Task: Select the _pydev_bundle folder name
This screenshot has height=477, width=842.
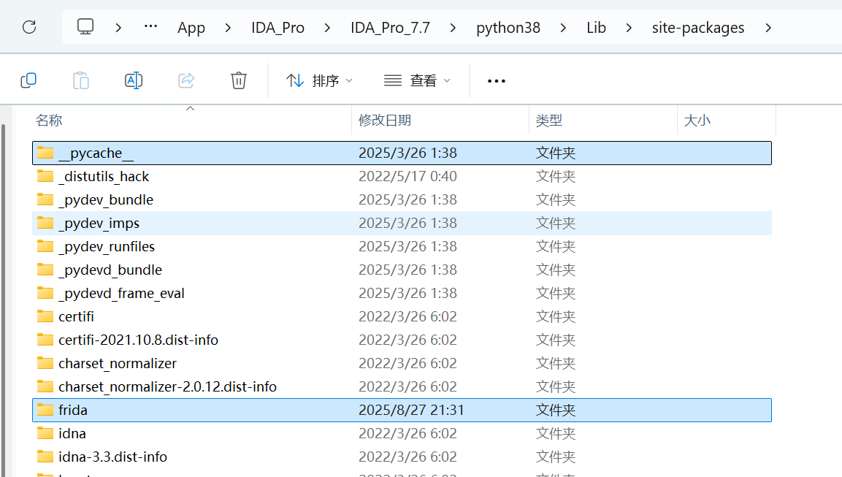Action: pyautogui.click(x=106, y=200)
